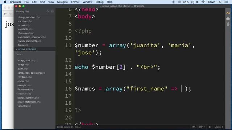Open Brackets application menu
This screenshot has height=130, width=232.
coord(15,2)
